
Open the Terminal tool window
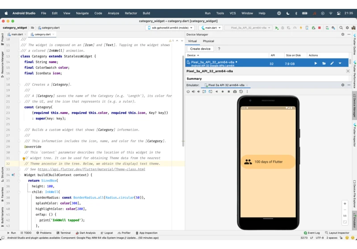tap(63, 233)
